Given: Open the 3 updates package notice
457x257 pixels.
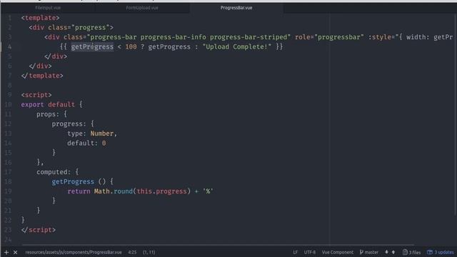Looking at the screenshot, I should click(x=441, y=252).
